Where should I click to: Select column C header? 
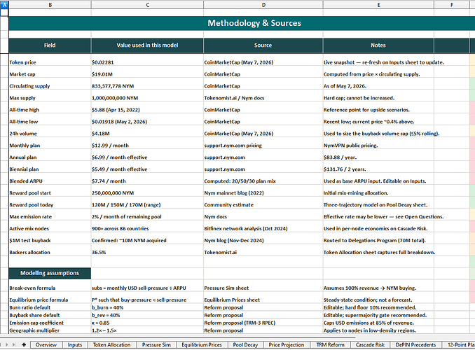[x=147, y=4]
